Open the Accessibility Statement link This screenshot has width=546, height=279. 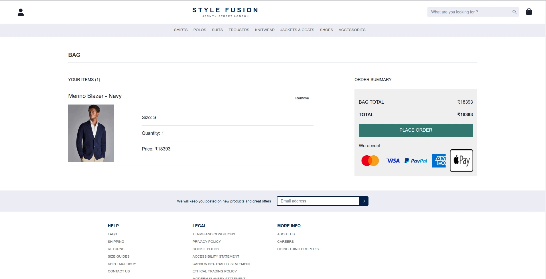pyautogui.click(x=216, y=256)
